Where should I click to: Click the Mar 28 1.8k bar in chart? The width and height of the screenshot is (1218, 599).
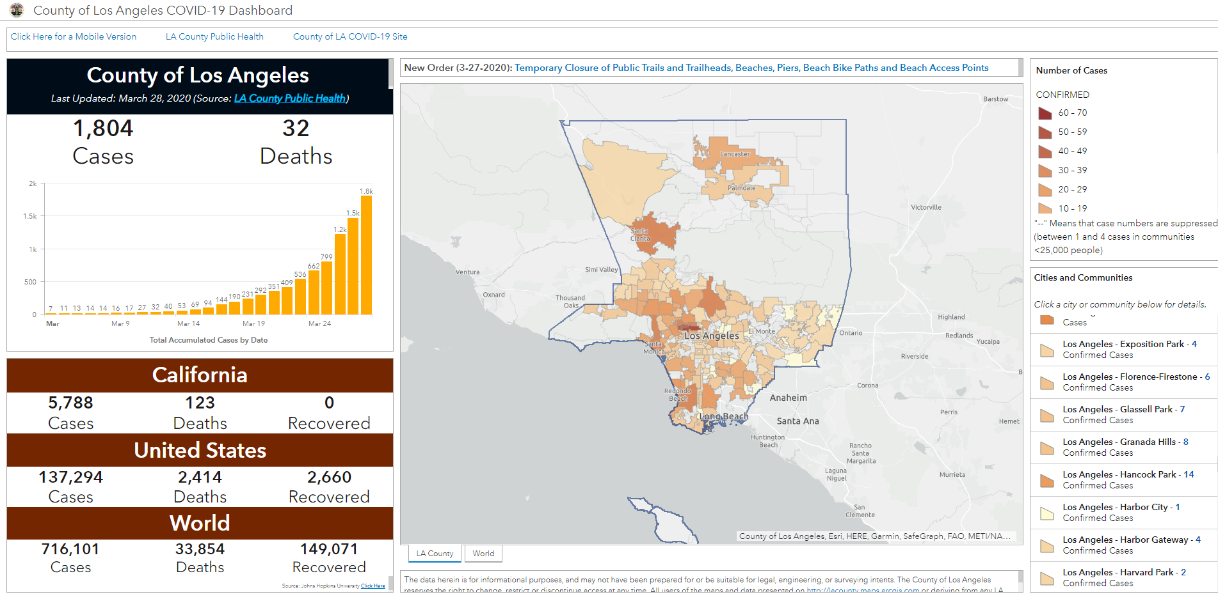click(366, 254)
